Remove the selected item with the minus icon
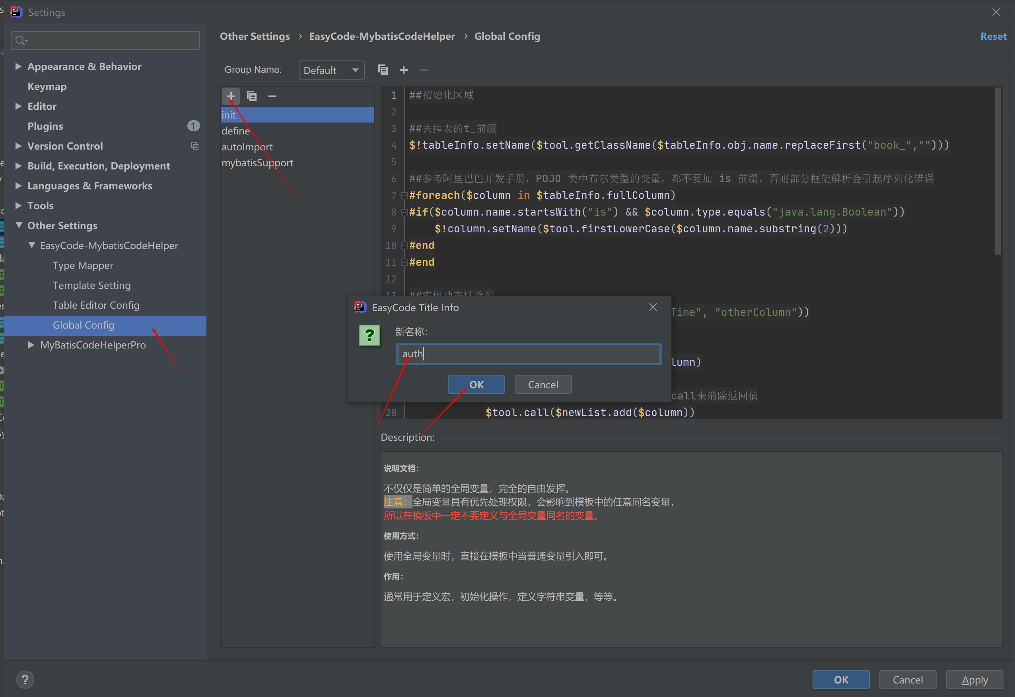 point(272,96)
